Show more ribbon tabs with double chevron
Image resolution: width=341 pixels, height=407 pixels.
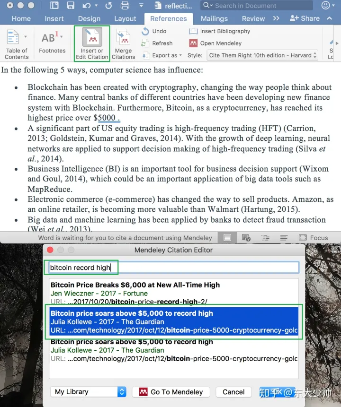click(276, 18)
